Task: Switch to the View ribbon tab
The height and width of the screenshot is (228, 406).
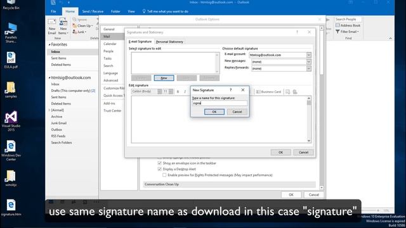Action: [x=131, y=11]
